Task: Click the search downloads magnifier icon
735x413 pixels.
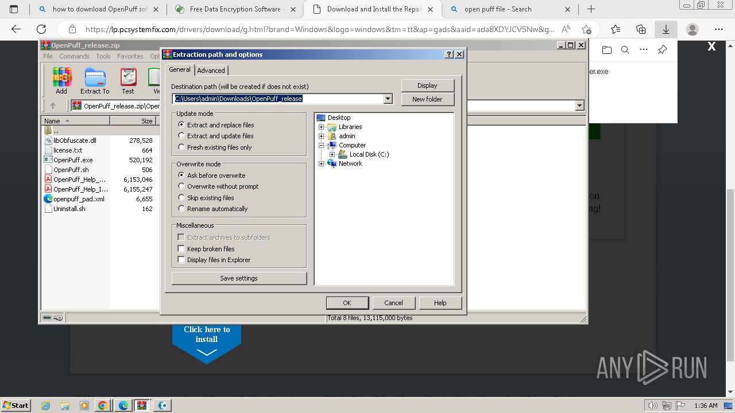Action: point(625,50)
